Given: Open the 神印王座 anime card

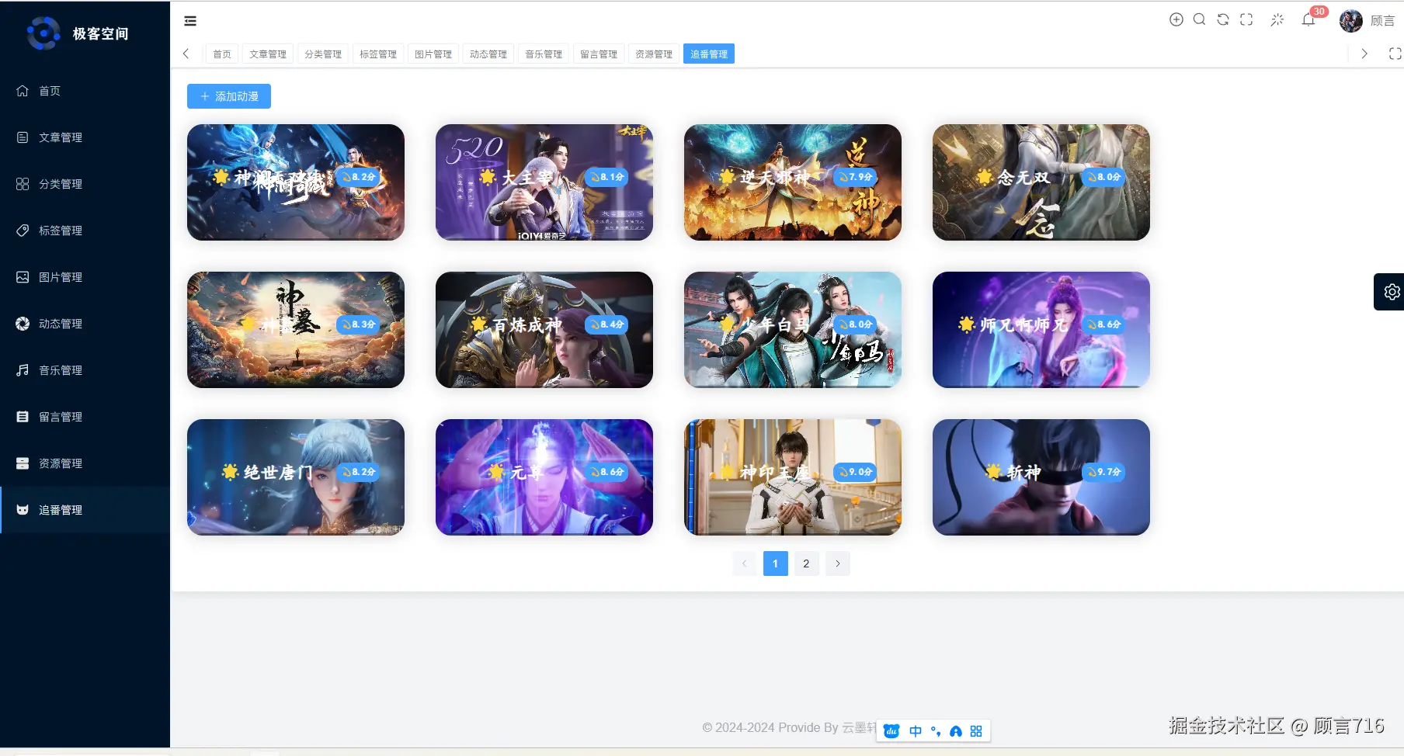Looking at the screenshot, I should [x=793, y=477].
